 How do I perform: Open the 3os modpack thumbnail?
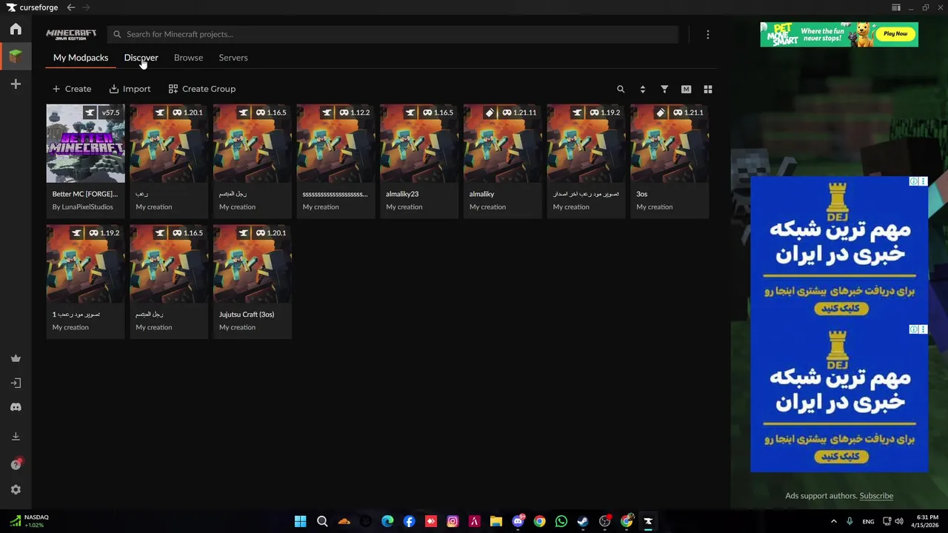point(670,144)
